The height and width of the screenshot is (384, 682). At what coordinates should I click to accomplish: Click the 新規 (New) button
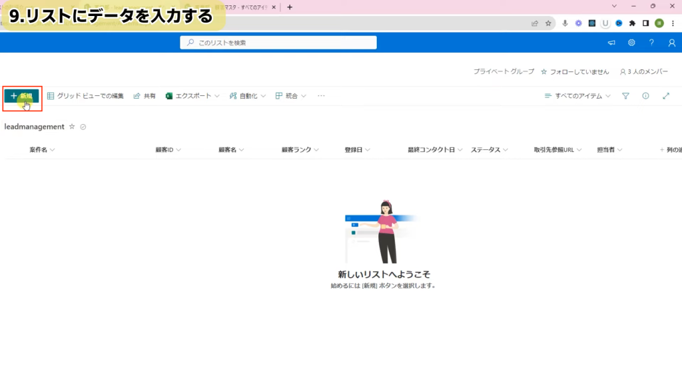pos(22,96)
